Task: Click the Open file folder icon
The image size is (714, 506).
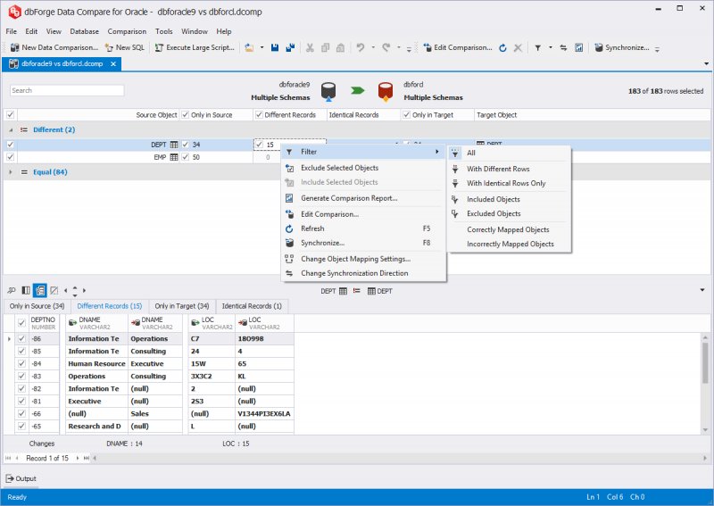Action: [x=249, y=47]
